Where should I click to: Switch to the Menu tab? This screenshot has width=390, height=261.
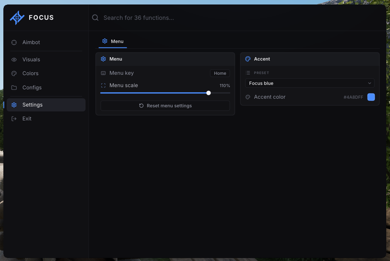113,42
